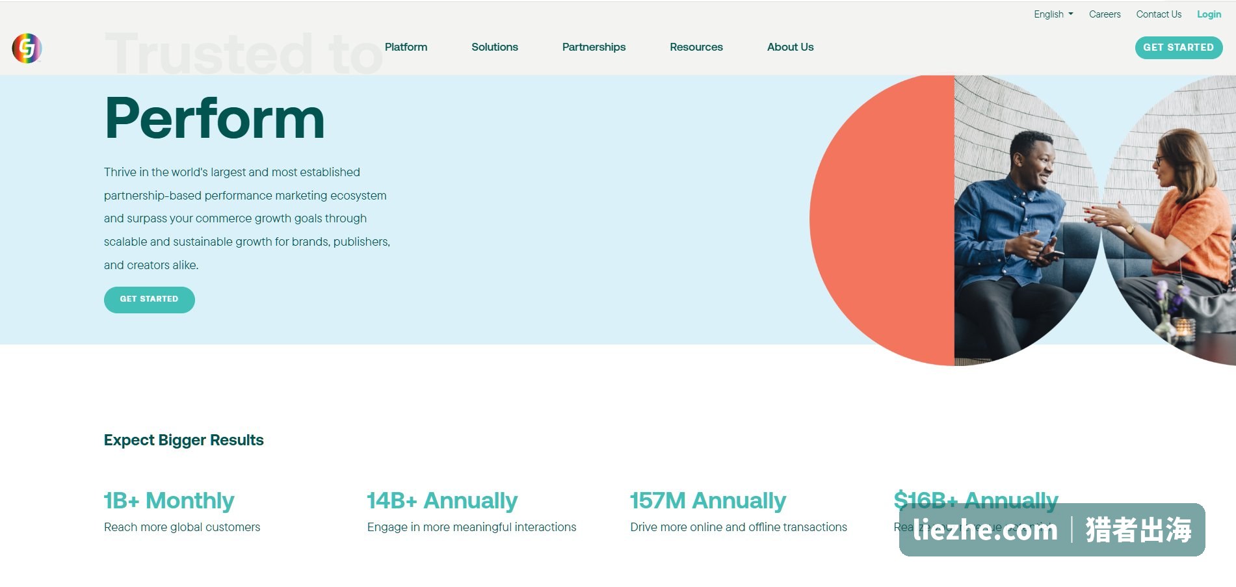1236x587 pixels.
Task: Open the English language dropdown
Action: click(x=1053, y=14)
